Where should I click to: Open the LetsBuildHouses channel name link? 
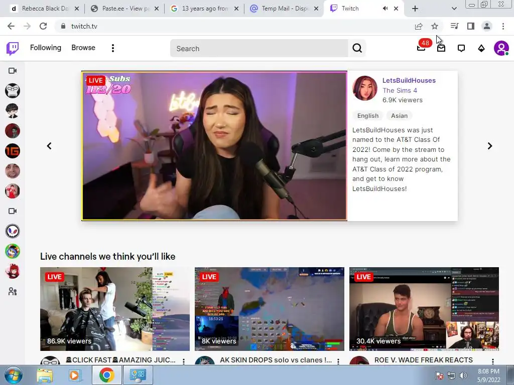pos(409,81)
